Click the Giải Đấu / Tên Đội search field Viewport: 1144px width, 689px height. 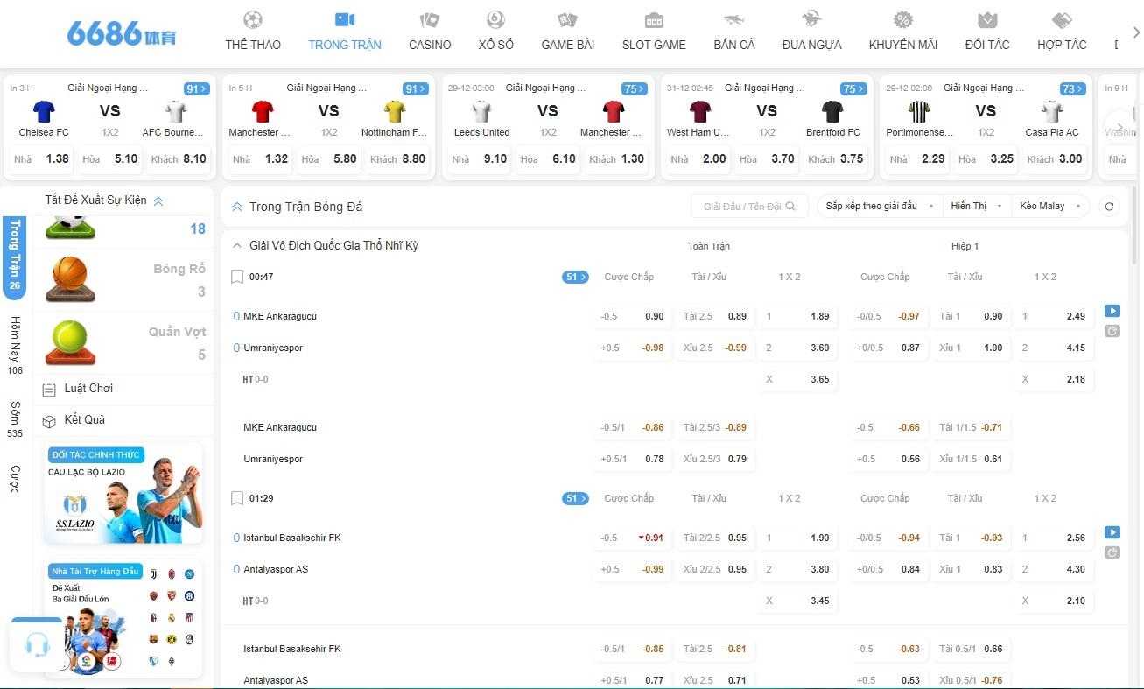749,207
